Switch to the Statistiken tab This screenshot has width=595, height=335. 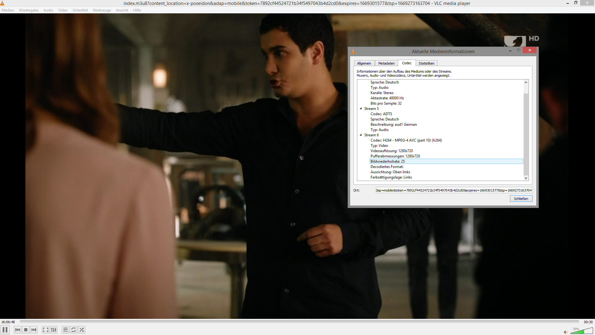coord(426,63)
